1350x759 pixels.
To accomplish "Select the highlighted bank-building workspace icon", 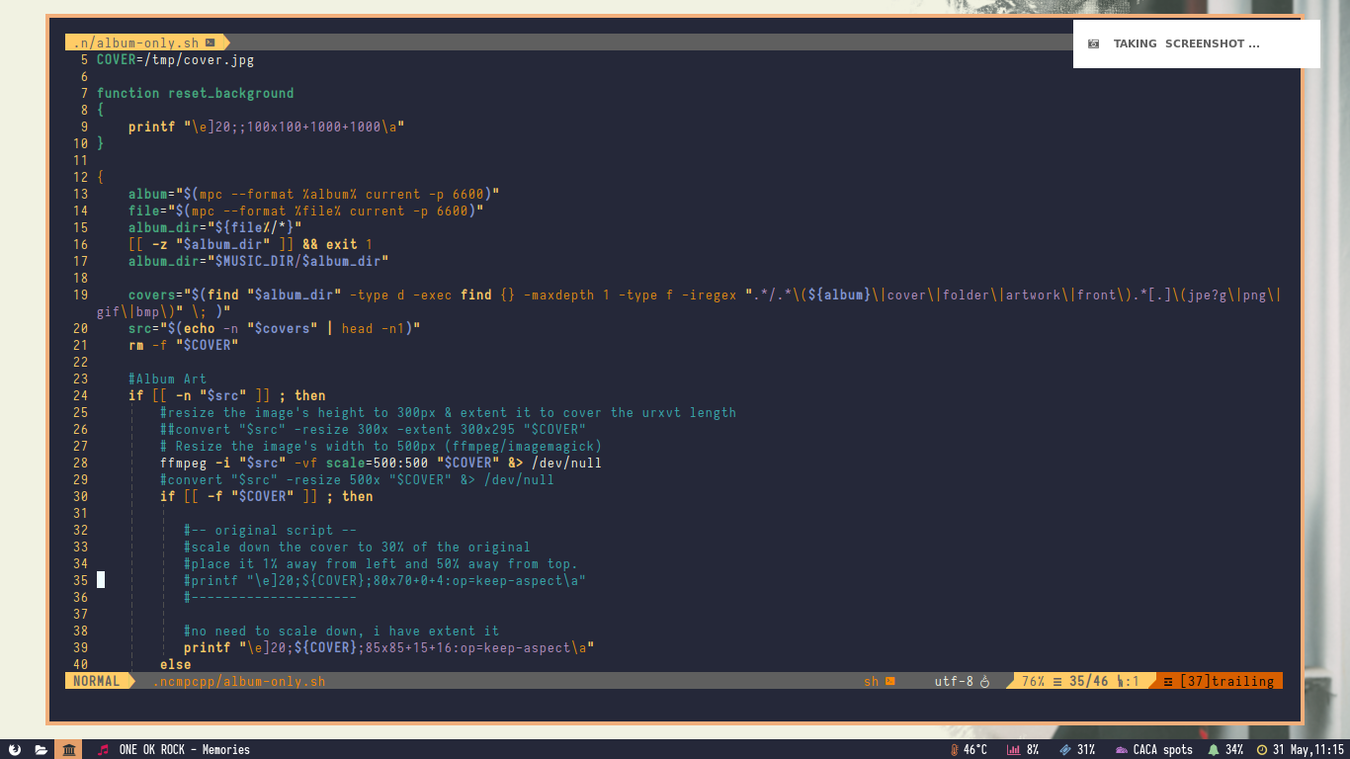I will tap(68, 750).
